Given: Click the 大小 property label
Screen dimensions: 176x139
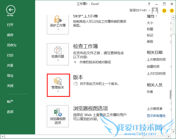Looking at the screenshot, I should [x=150, y=23].
